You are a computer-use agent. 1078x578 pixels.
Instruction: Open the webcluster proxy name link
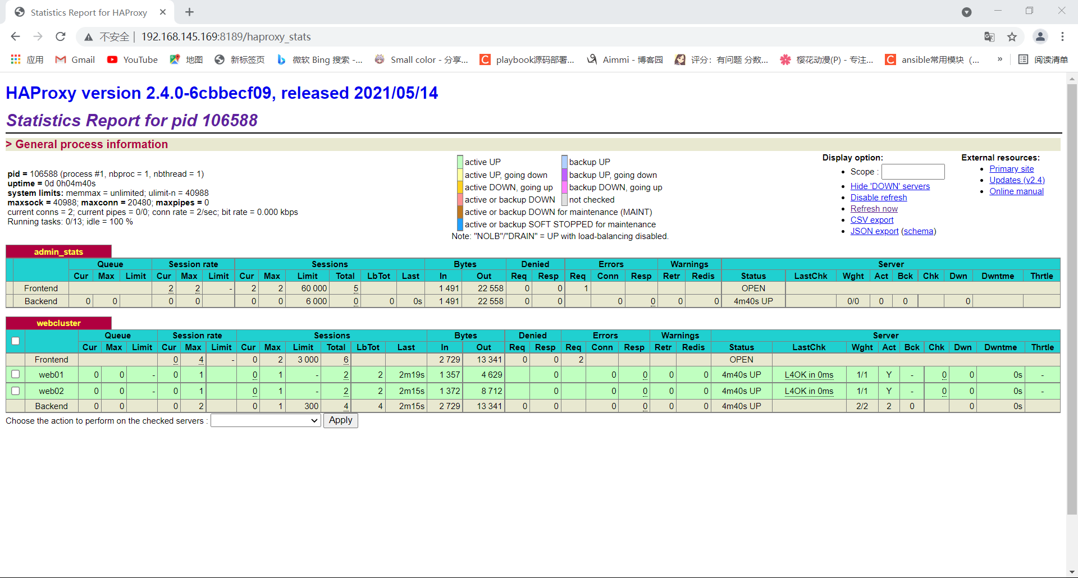click(x=58, y=323)
